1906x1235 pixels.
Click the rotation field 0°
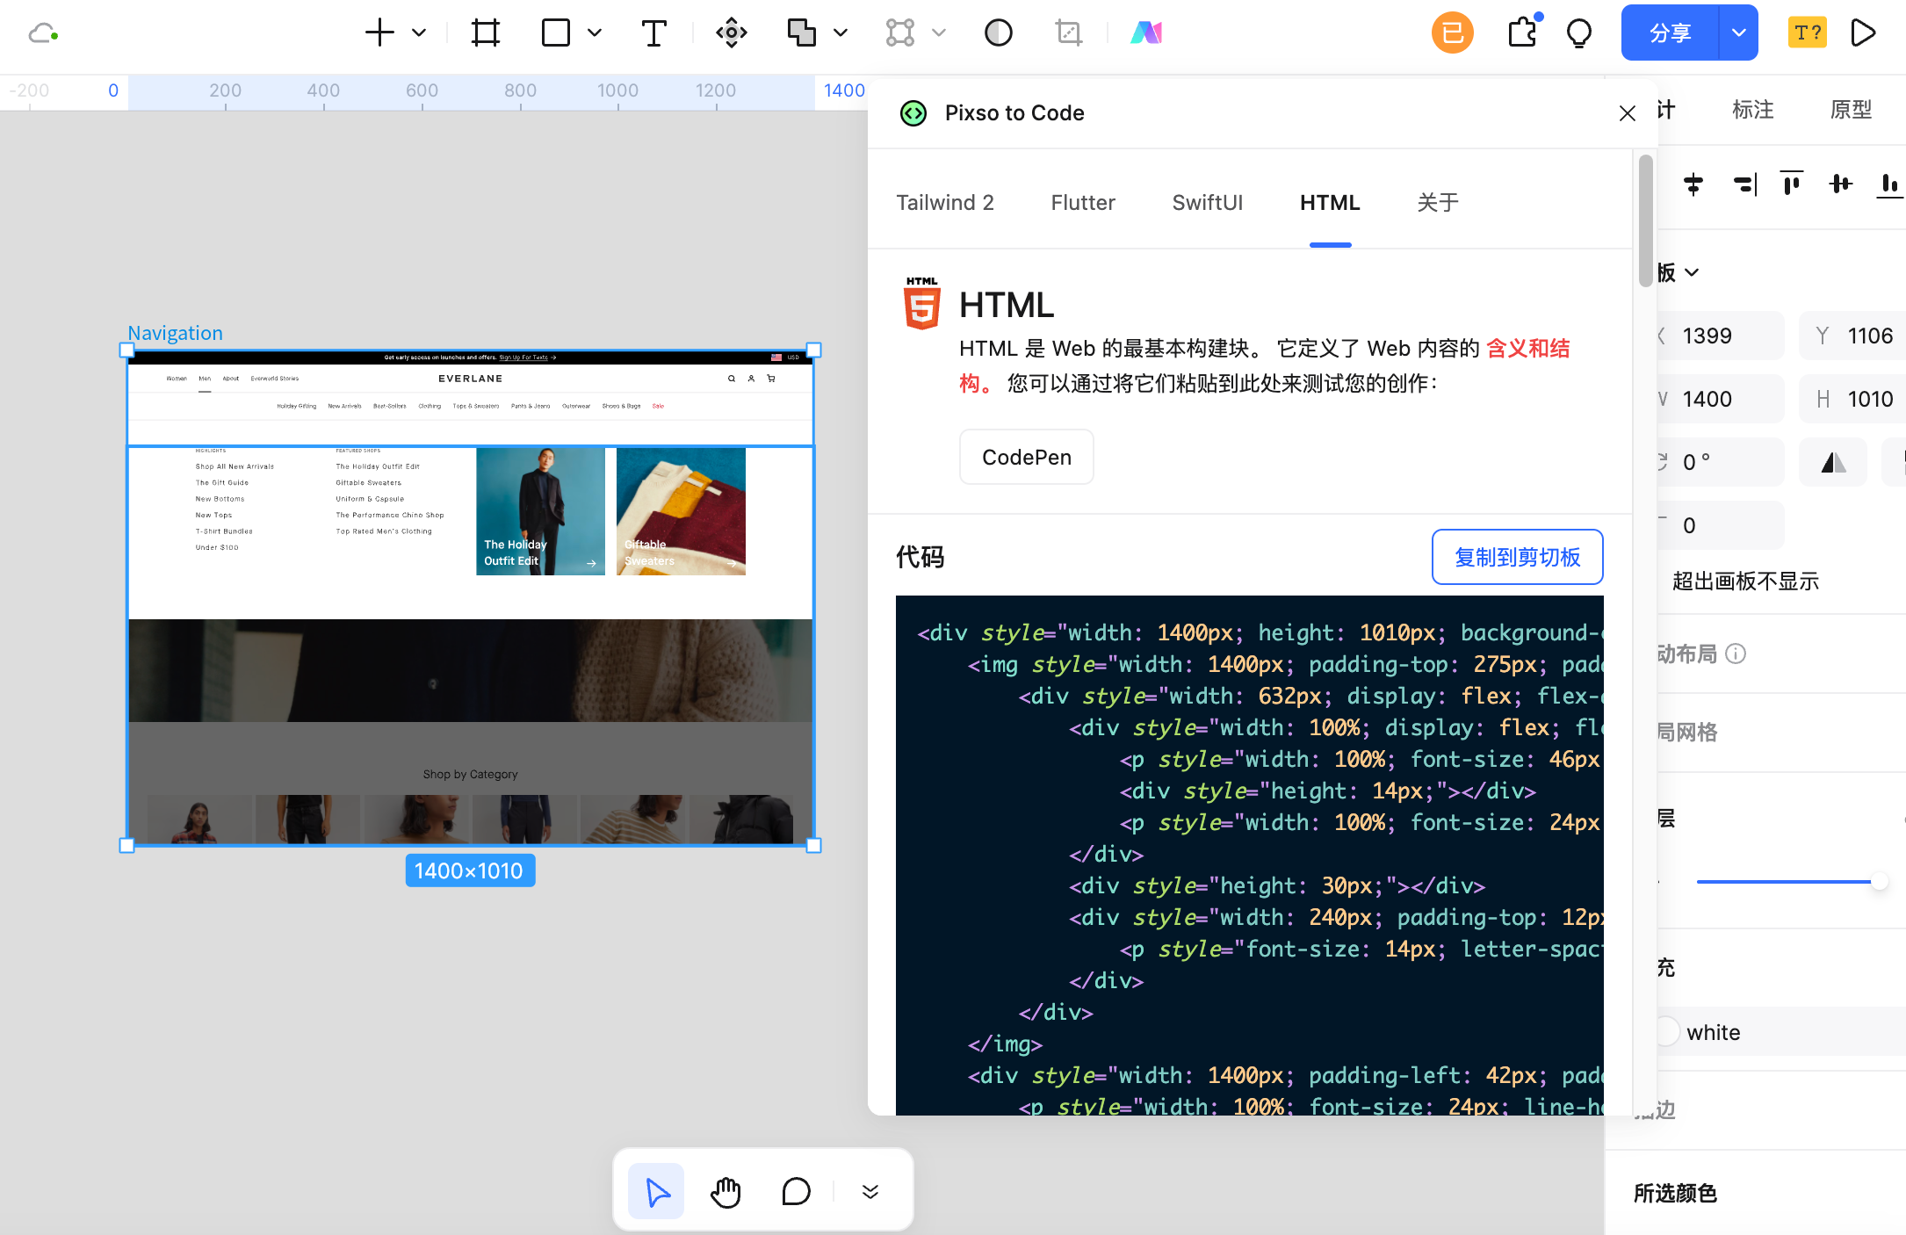click(1721, 462)
